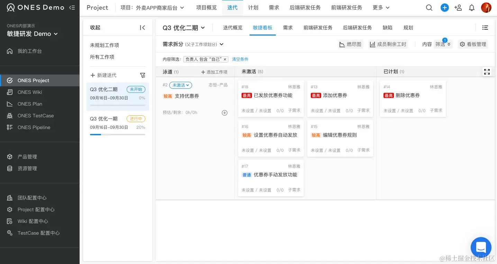The height and width of the screenshot is (264, 497).
Task: Click the Q3 优化一期 progress bar
Action: pos(118,135)
